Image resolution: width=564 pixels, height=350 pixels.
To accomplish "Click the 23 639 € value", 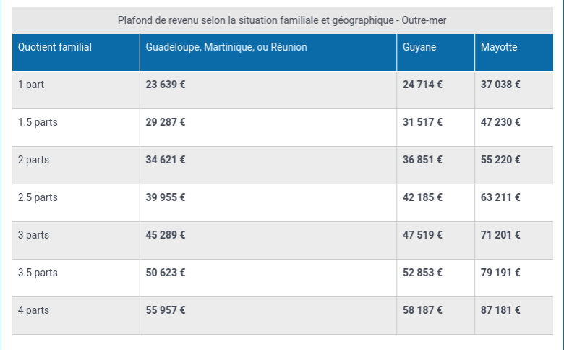I will pyautogui.click(x=166, y=85).
